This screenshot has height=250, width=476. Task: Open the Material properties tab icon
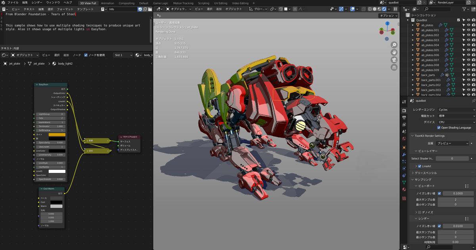coord(404,189)
